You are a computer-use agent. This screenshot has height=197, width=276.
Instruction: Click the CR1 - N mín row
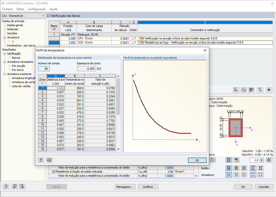[x=160, y=38]
